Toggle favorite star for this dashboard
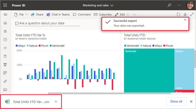 pyautogui.click(x=185, y=15)
